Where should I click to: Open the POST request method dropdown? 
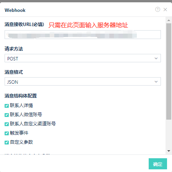[83, 58]
